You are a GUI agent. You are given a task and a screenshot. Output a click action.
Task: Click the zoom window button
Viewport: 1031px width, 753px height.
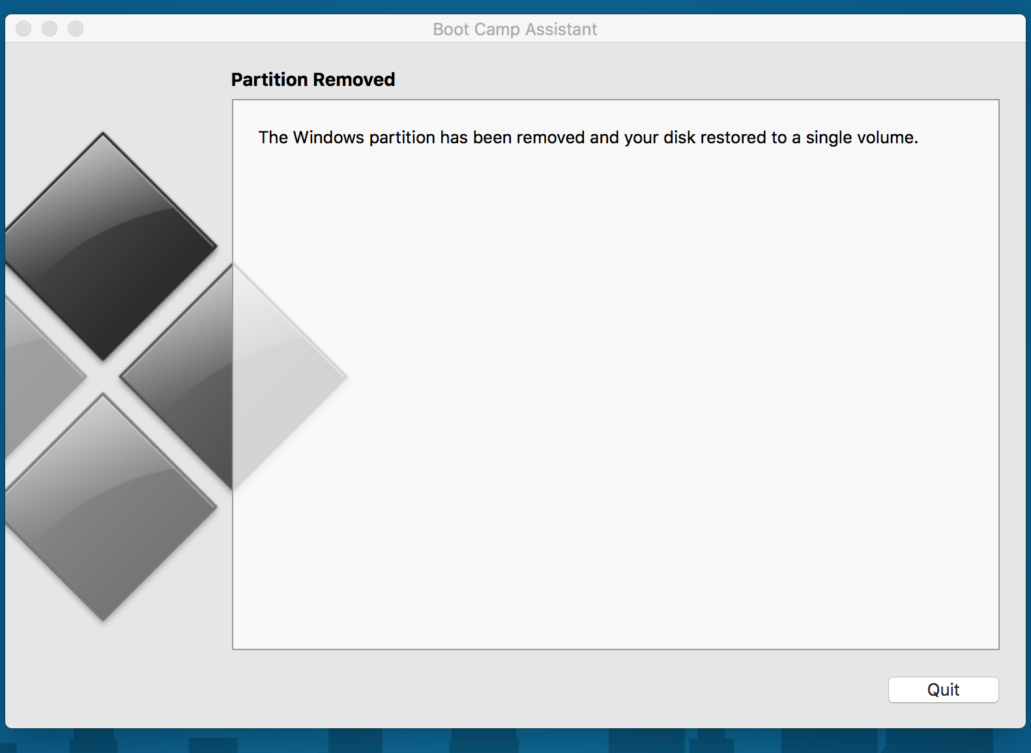76,29
